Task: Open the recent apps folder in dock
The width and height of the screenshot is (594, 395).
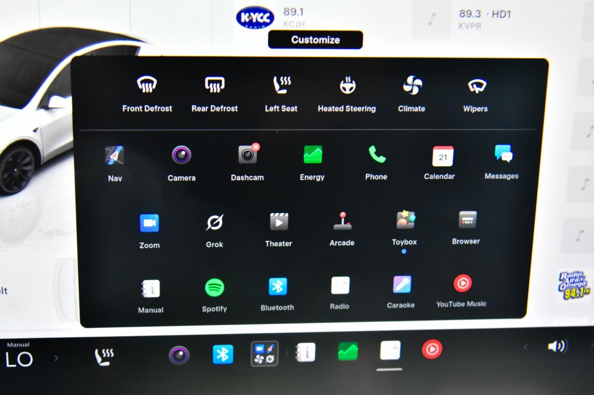Action: tap(264, 353)
